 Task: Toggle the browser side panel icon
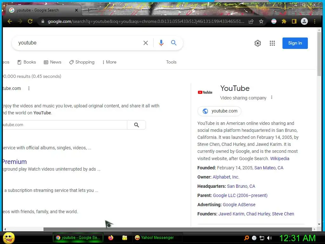coord(294,21)
